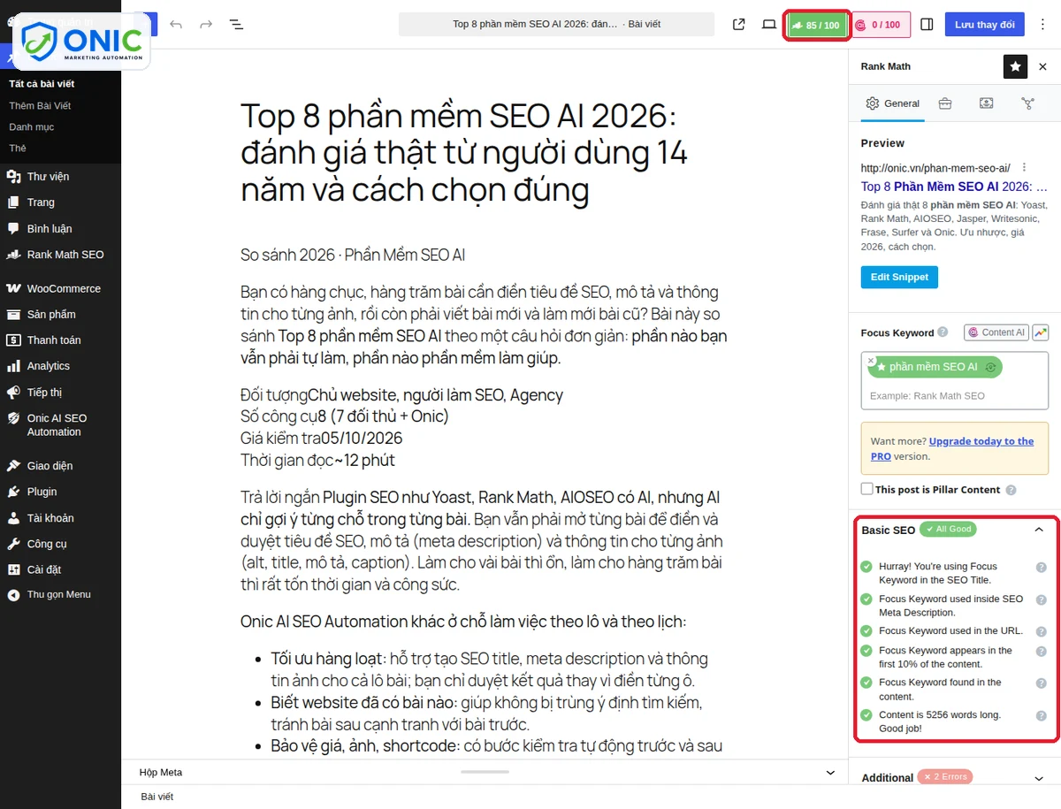The image size is (1061, 809).
Task: Open the snippet URL kebab menu
Action: [1025, 167]
